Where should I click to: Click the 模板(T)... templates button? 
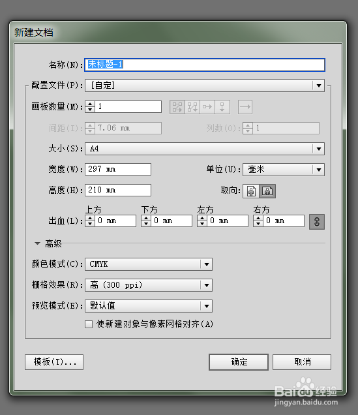pos(54,362)
